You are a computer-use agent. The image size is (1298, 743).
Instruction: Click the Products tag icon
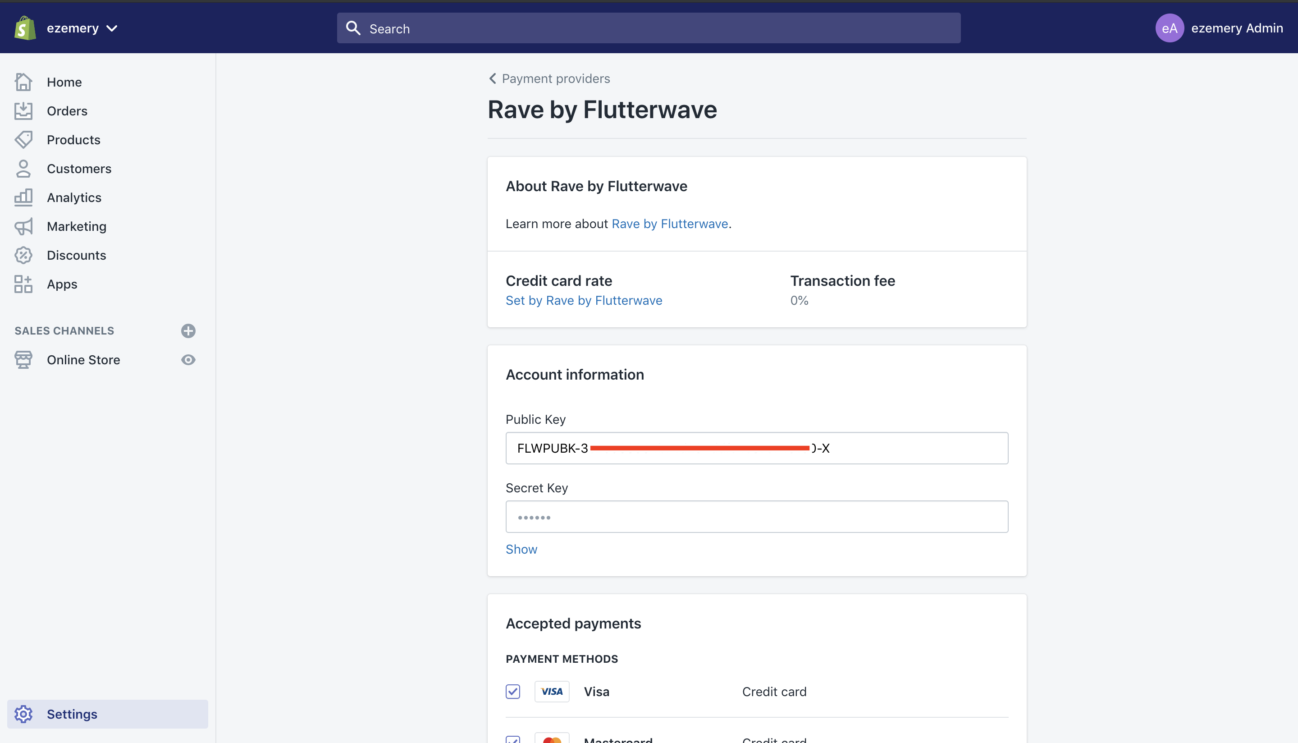23,139
